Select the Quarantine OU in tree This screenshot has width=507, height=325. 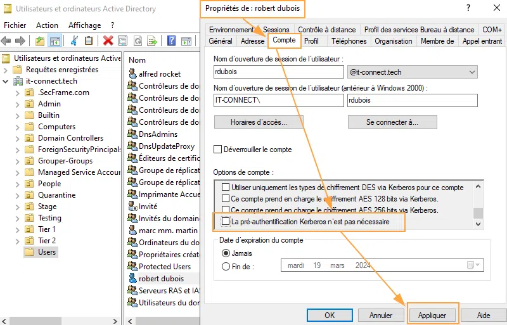coord(56,195)
